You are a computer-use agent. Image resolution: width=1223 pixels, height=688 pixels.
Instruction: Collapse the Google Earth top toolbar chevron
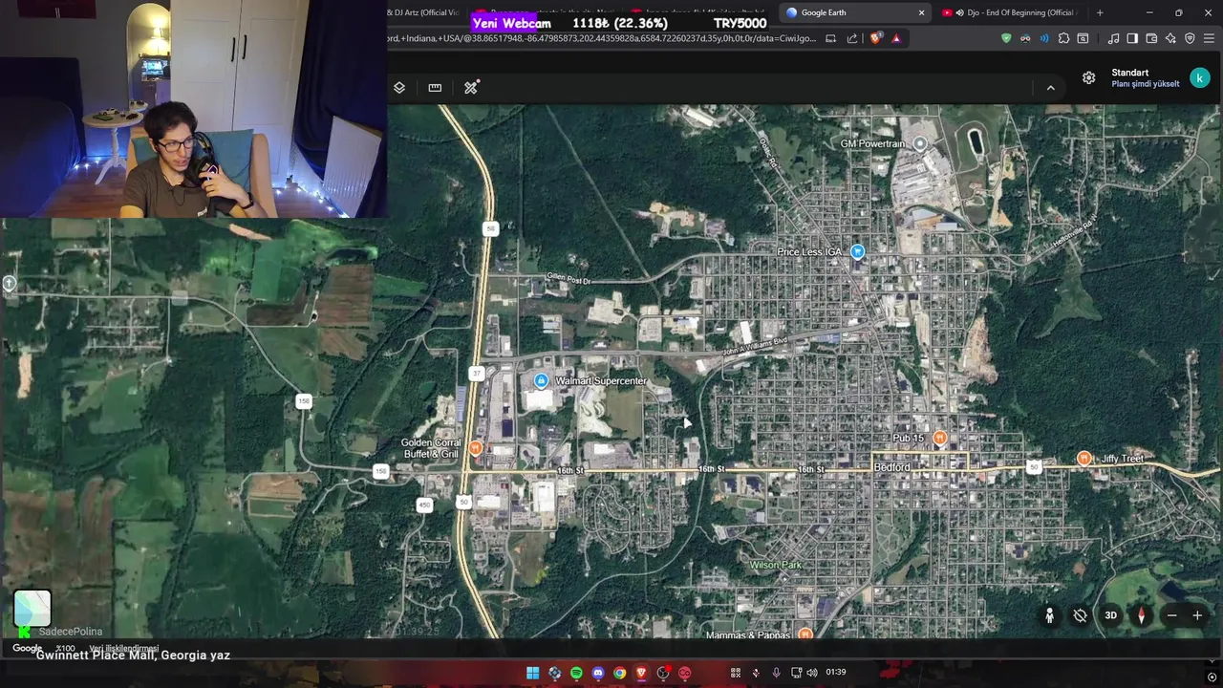click(x=1050, y=87)
